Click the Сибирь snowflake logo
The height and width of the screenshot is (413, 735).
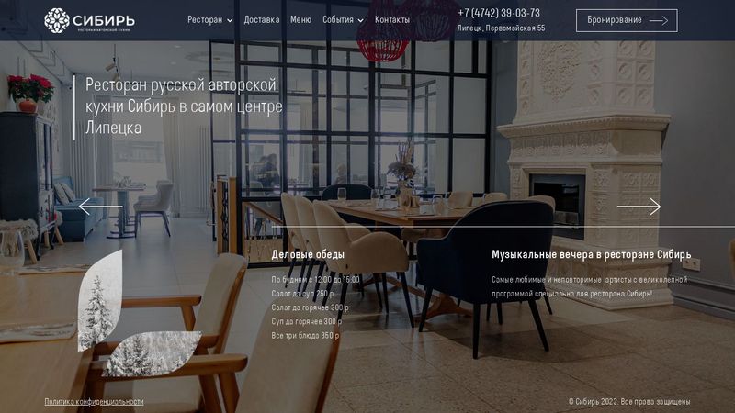coord(57,20)
